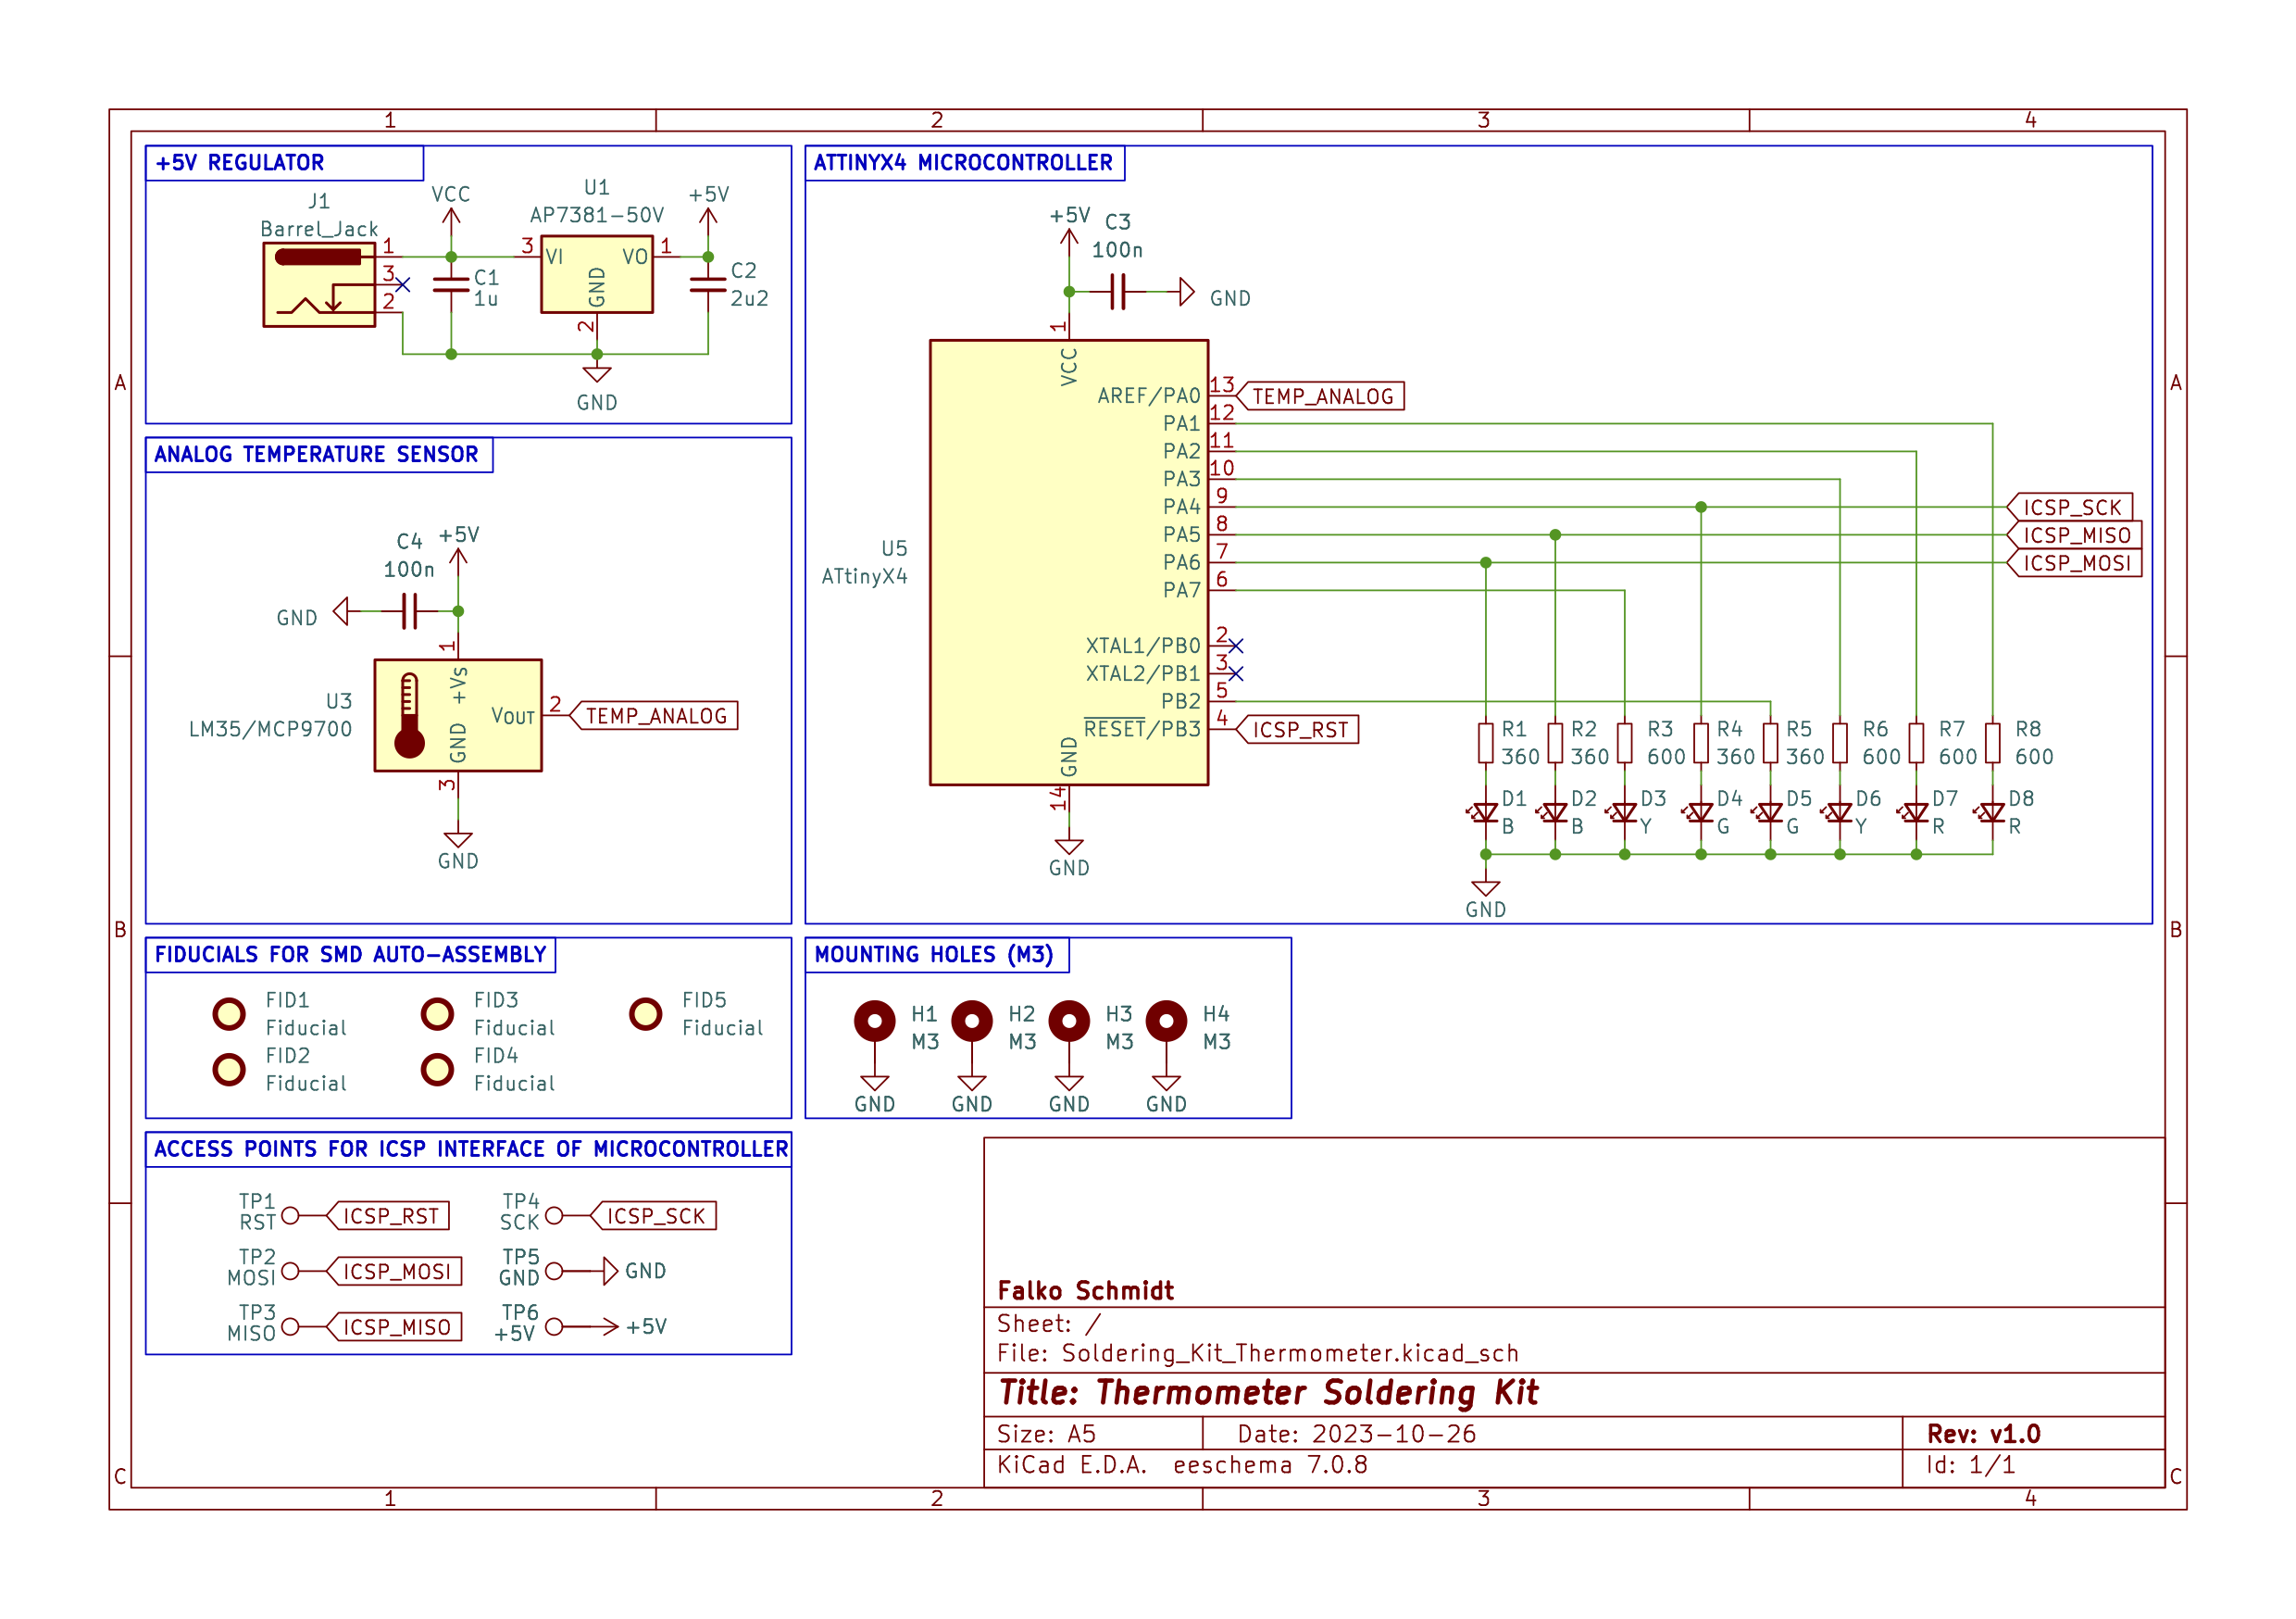Select the ICSP_MISO label at TP3
Screen dimensions: 2296x1619
tap(396, 1327)
